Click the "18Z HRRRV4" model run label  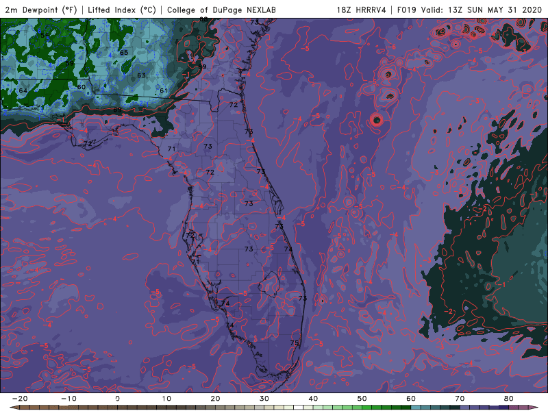362,10
